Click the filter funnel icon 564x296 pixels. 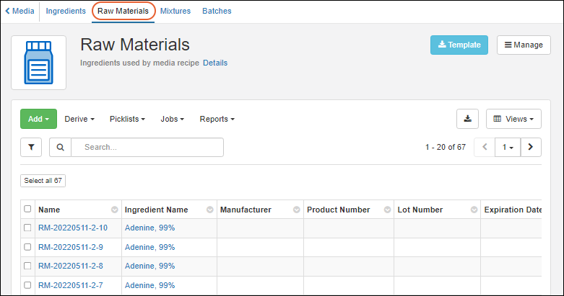[x=31, y=147]
